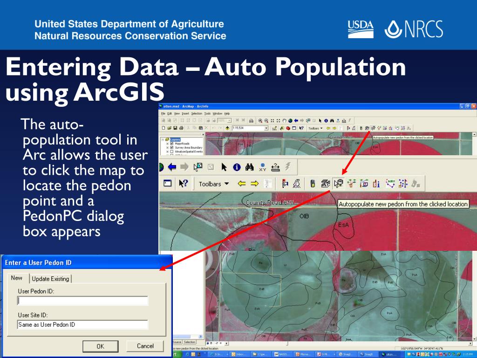Open the red ArcToolbox icon
The image size is (477, 358).
point(288,128)
